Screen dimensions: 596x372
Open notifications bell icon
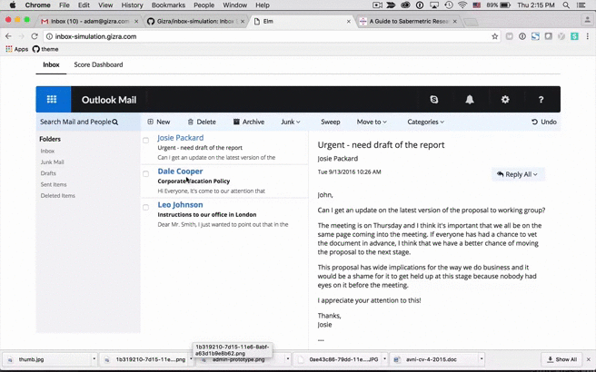470,100
